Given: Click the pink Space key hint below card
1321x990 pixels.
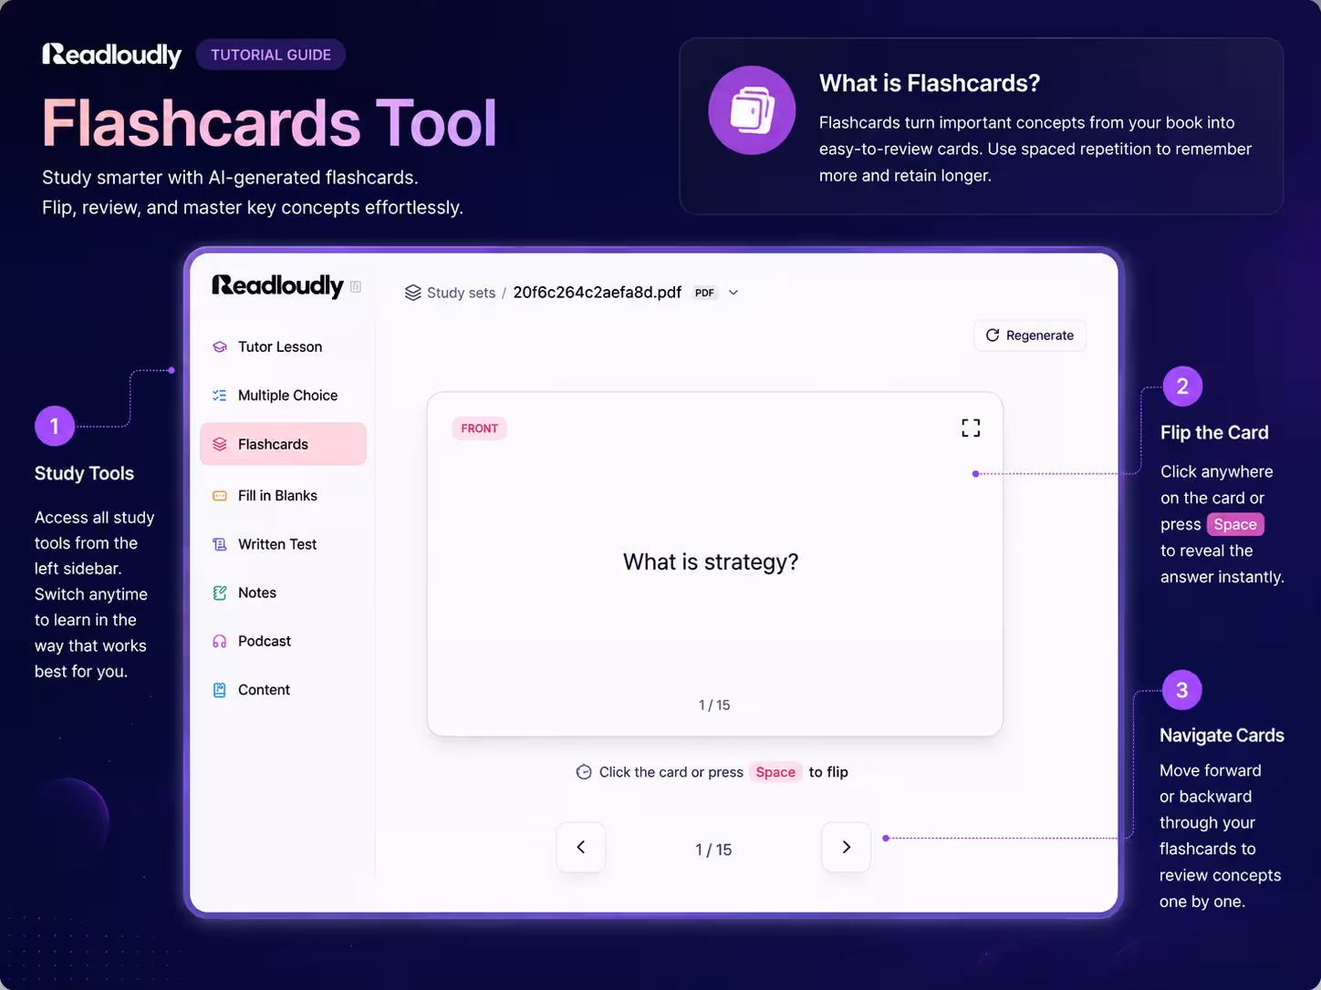Looking at the screenshot, I should [x=775, y=772].
